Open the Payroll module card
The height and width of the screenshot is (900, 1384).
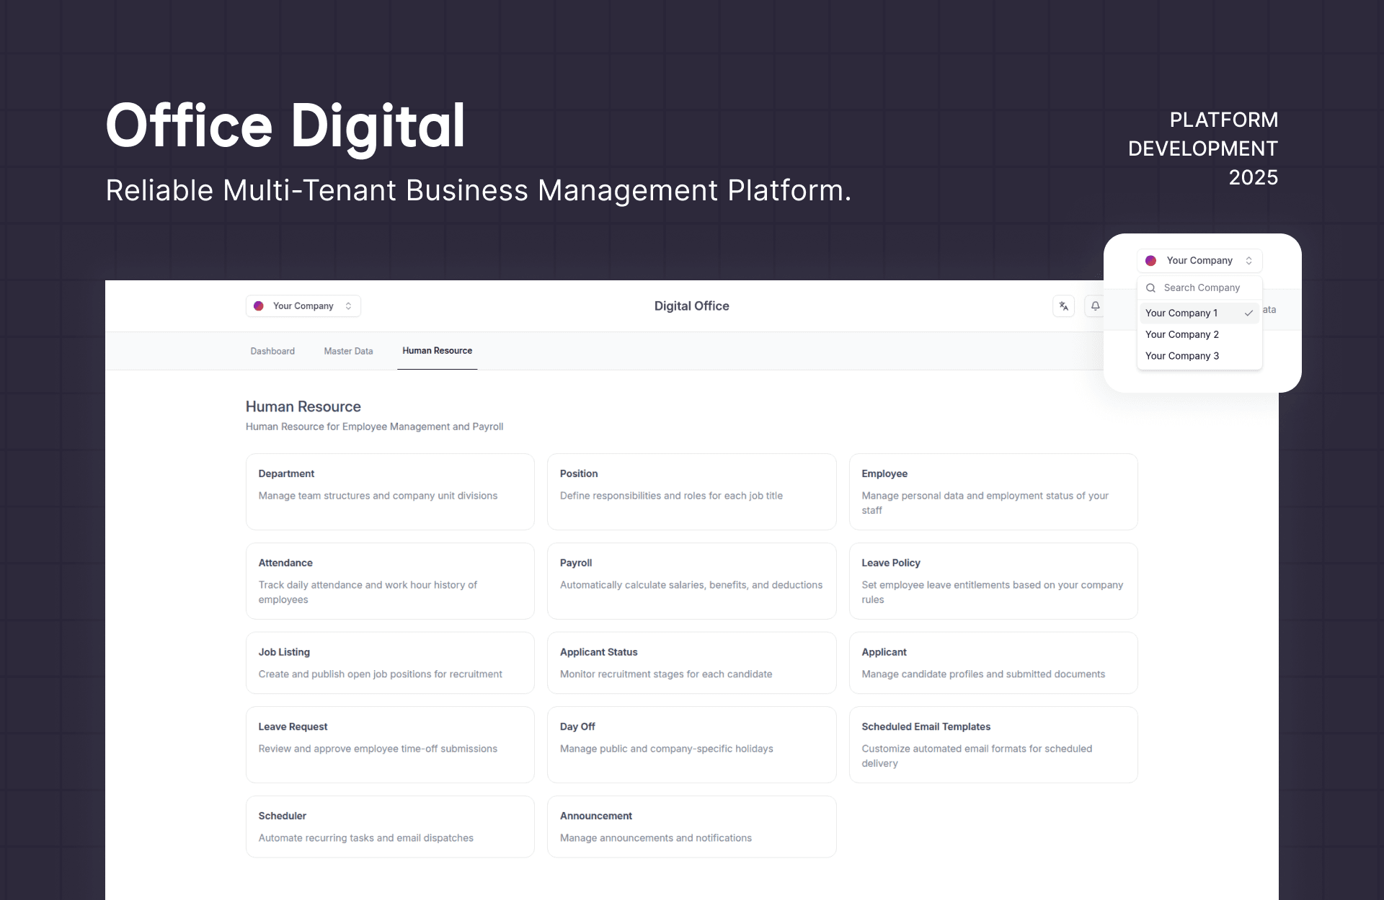[691, 580]
